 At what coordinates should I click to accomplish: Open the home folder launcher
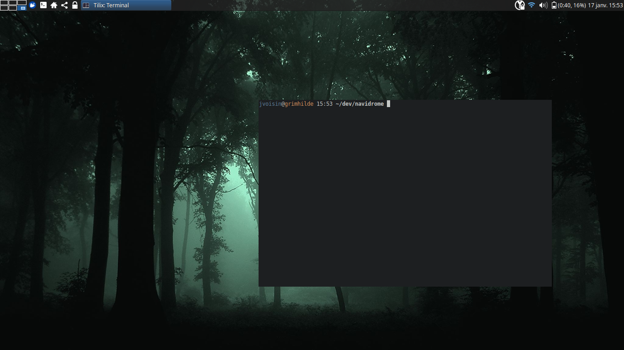pos(54,5)
